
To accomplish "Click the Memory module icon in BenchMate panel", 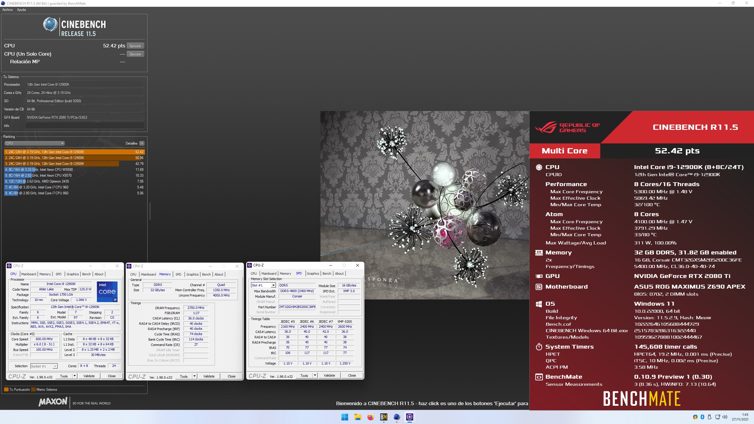I will point(539,252).
